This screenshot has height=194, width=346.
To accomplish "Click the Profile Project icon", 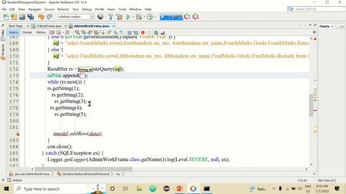I will click(150, 17).
